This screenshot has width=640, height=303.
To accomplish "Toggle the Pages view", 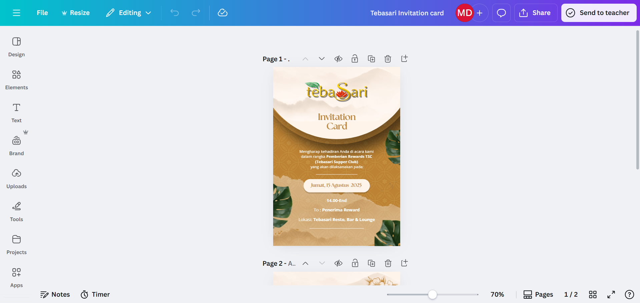I will [x=538, y=294].
